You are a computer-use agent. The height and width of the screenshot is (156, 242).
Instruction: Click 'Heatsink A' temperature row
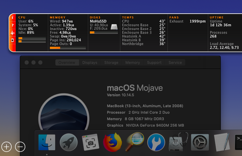coord(144,37)
